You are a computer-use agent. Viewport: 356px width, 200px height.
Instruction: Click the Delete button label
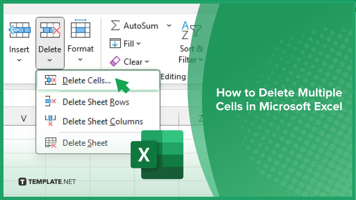(x=50, y=49)
